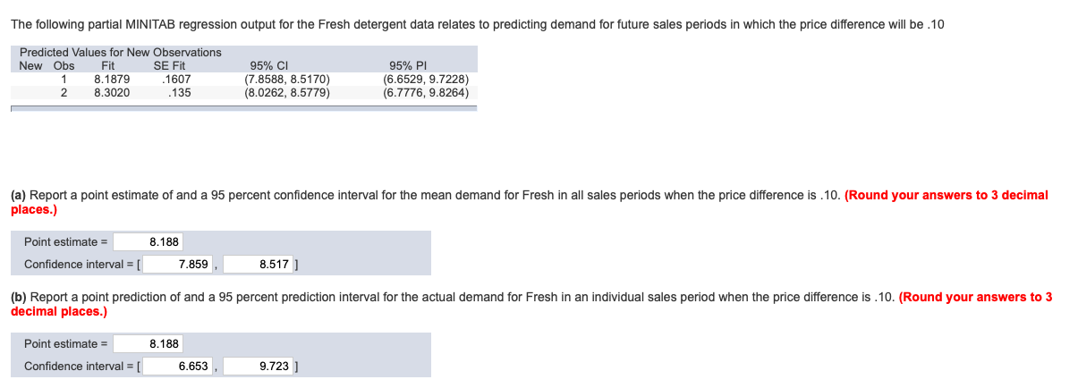Focus the 6.653 lower prediction bound field

coord(178,367)
